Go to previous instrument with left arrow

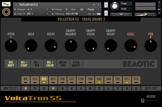[x=94, y=5]
